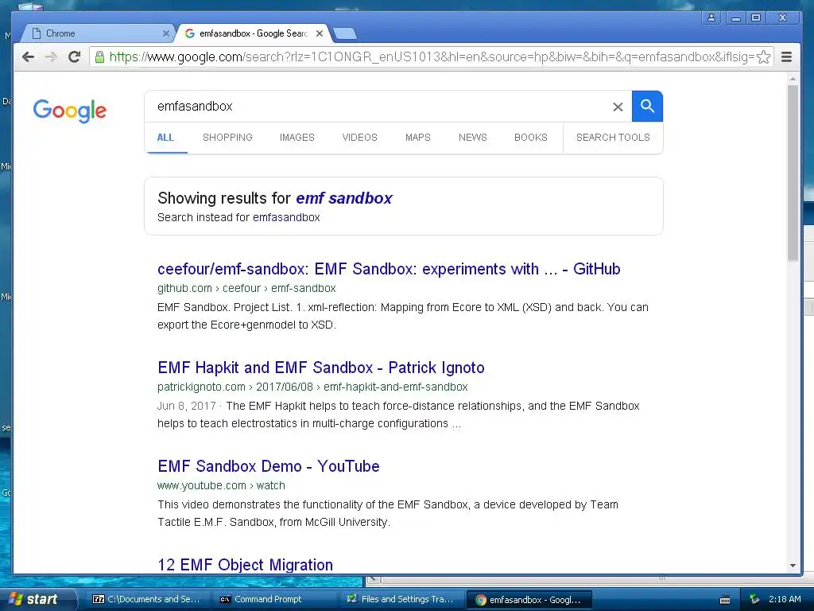The width and height of the screenshot is (814, 611).
Task: Open the Chrome hamburger menu
Action: coord(786,56)
